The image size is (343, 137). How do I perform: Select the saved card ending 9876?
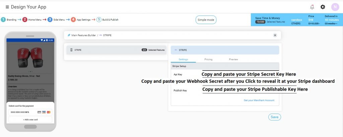(x=30, y=112)
